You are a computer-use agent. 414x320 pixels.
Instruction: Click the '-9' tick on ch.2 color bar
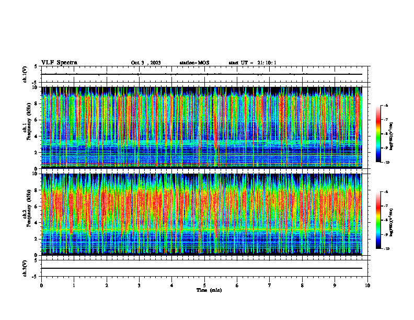point(386,234)
